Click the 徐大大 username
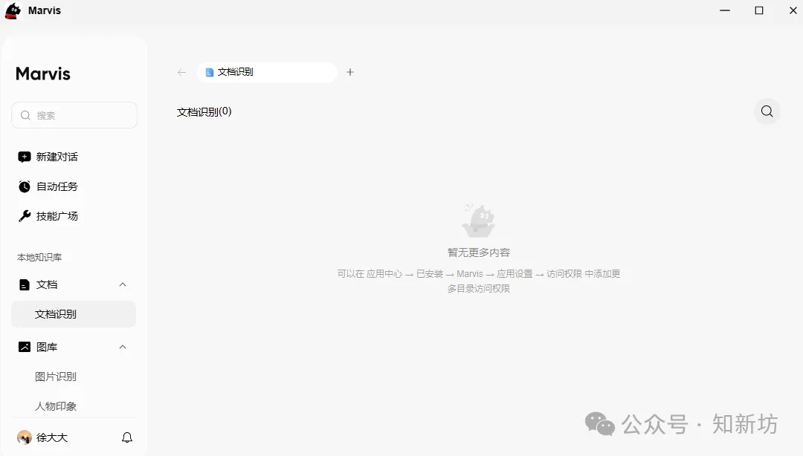 (52, 437)
